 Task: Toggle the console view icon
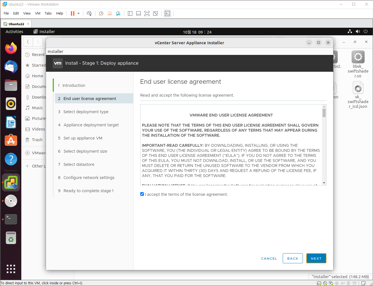pos(167,13)
